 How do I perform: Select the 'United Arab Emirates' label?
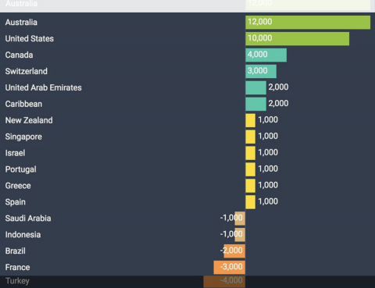click(x=44, y=87)
